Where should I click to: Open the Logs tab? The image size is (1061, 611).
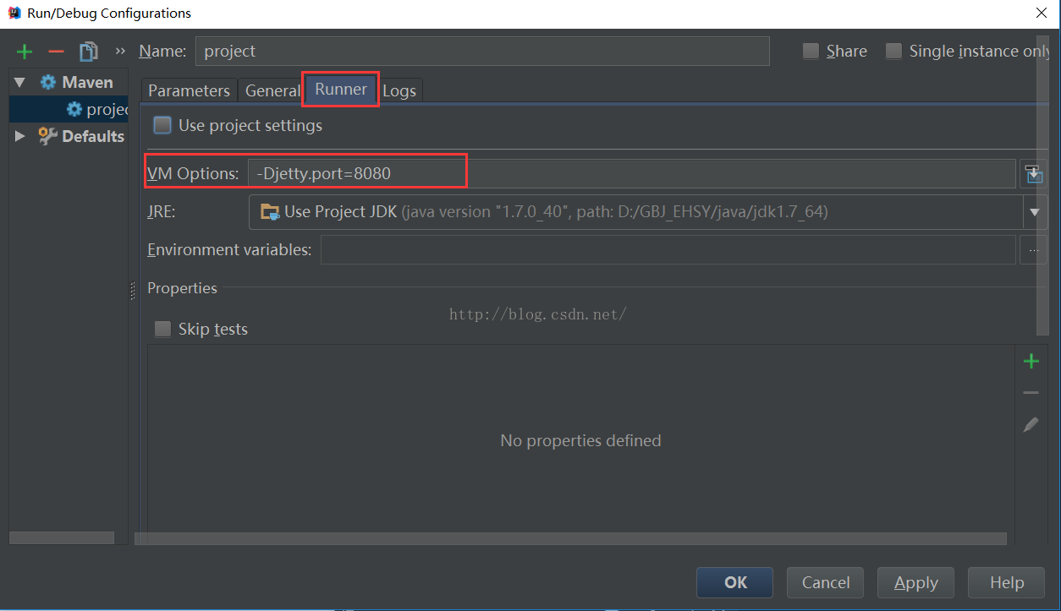(x=399, y=90)
